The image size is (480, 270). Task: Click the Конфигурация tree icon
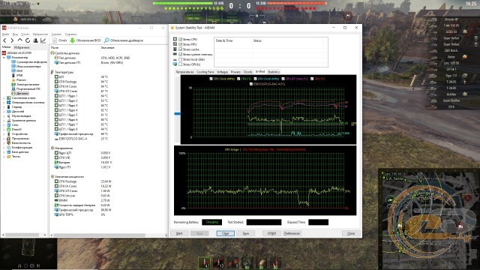pyautogui.click(x=8, y=147)
